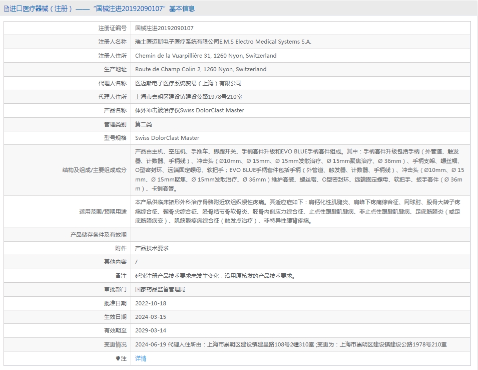This screenshot has width=478, height=370.
Task: Click the registration number 国械注进20192090107 value
Action: (x=164, y=28)
